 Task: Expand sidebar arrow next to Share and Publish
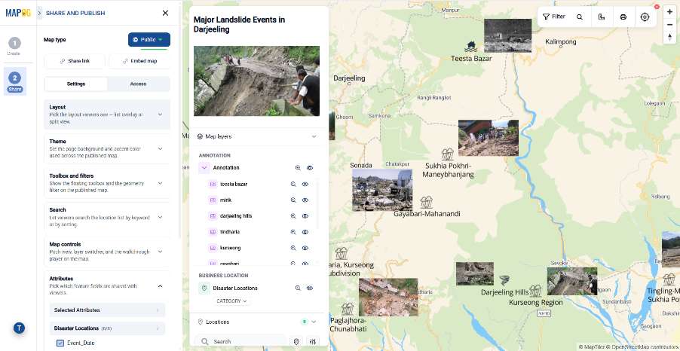[x=39, y=13]
